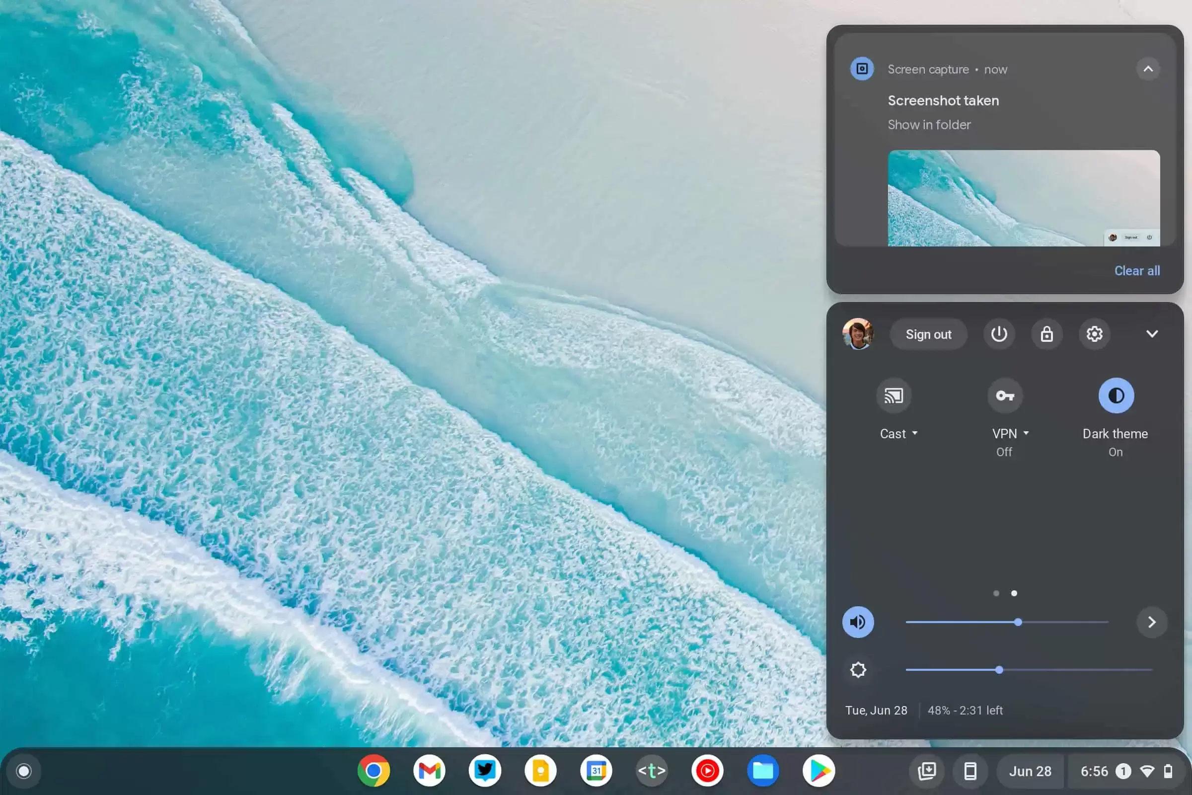Turn off Dark theme toggle
The image size is (1192, 795).
click(x=1116, y=396)
